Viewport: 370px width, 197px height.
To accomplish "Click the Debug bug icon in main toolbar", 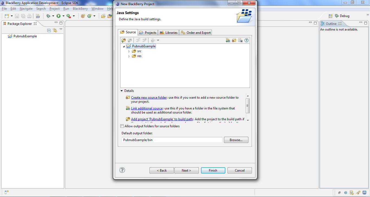I will (48, 16).
